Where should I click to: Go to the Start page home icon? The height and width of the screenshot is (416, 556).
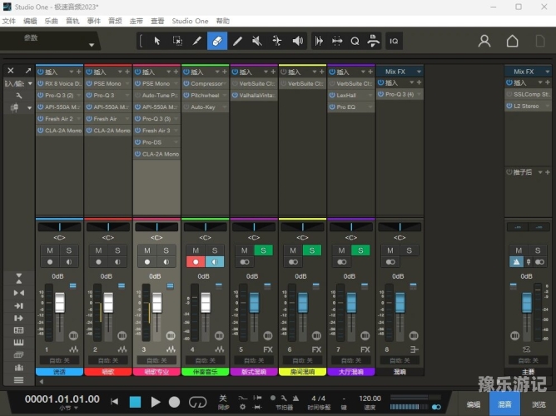click(x=512, y=41)
